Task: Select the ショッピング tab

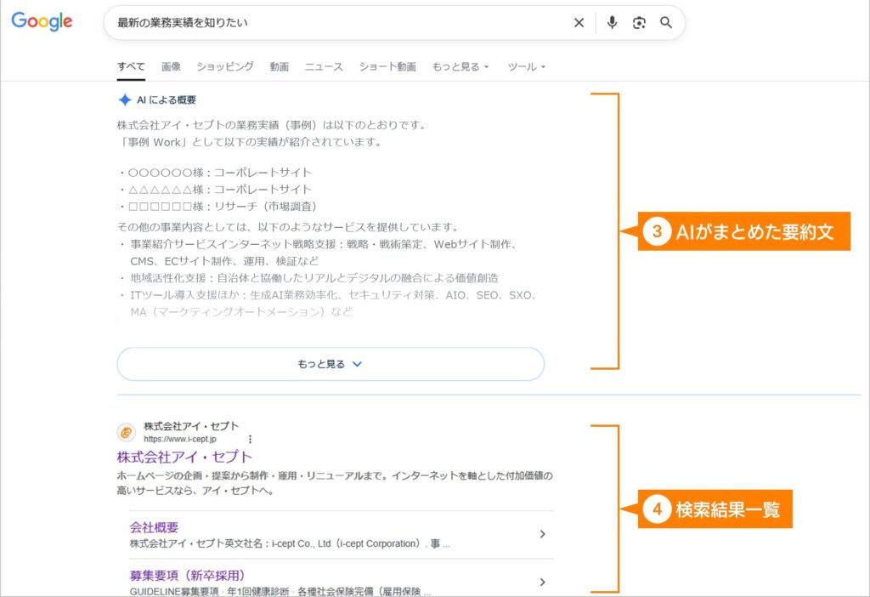Action: coord(223,64)
